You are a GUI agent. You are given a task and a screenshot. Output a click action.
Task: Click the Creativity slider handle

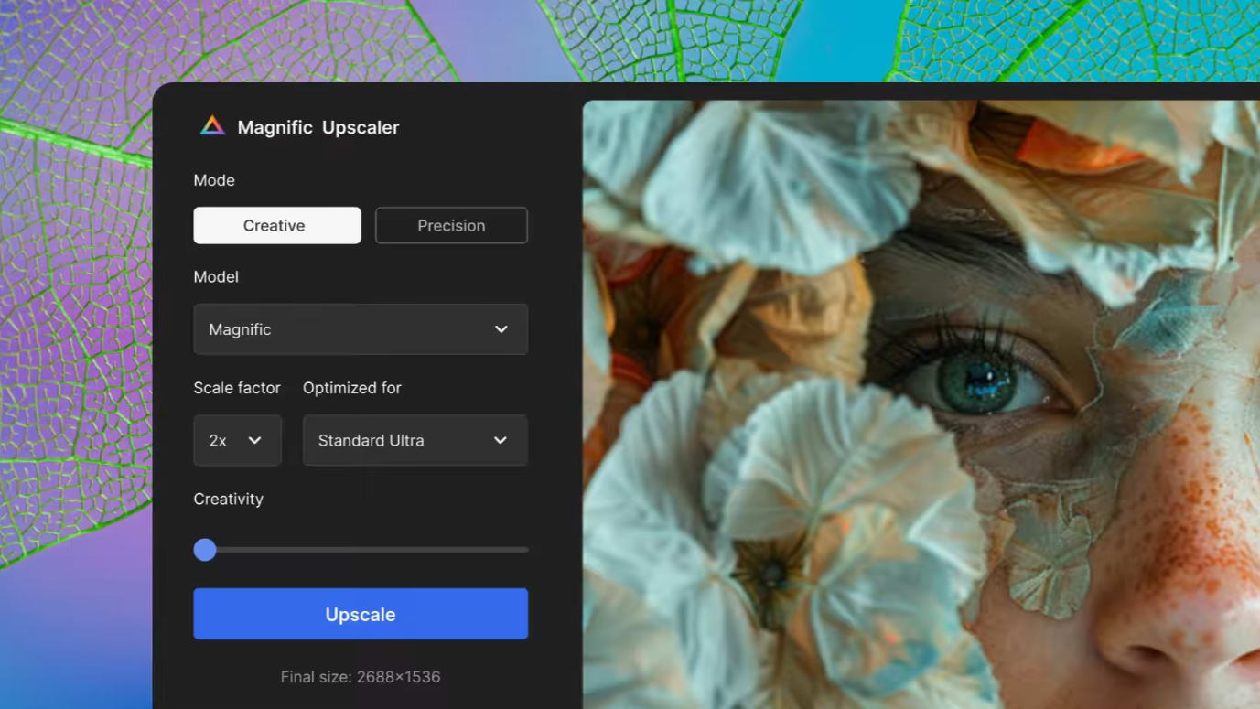(205, 549)
